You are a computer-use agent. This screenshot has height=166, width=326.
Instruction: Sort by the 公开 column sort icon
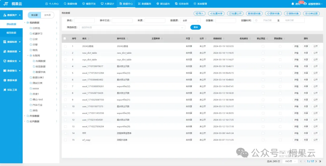206,39
